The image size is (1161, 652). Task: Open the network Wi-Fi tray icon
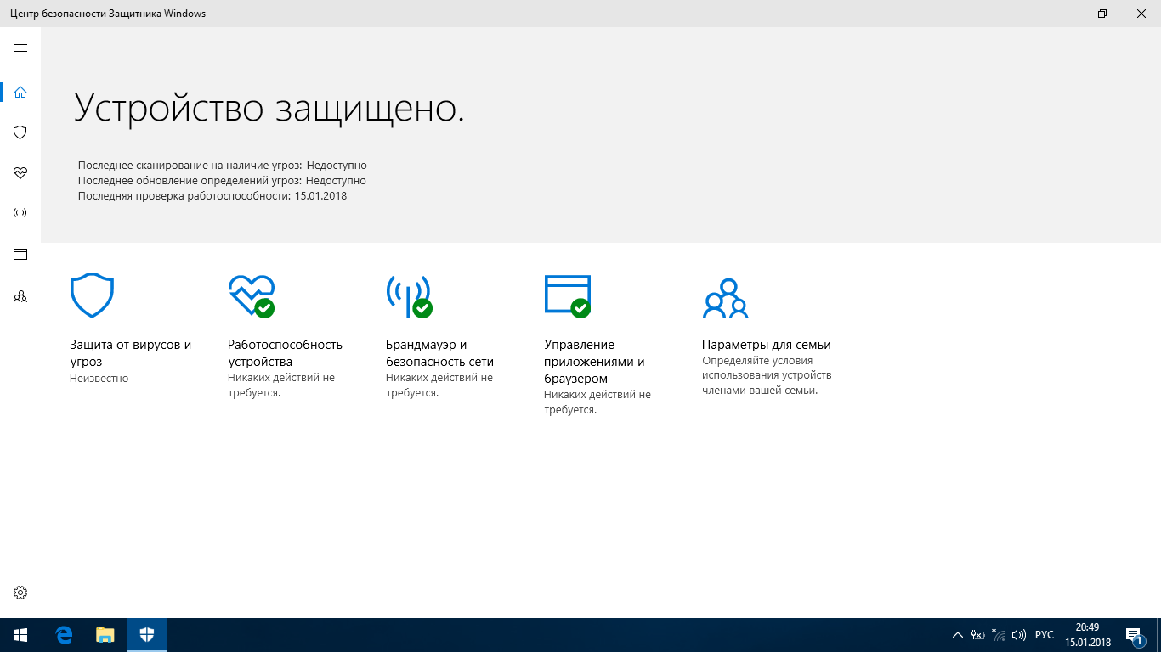(999, 635)
